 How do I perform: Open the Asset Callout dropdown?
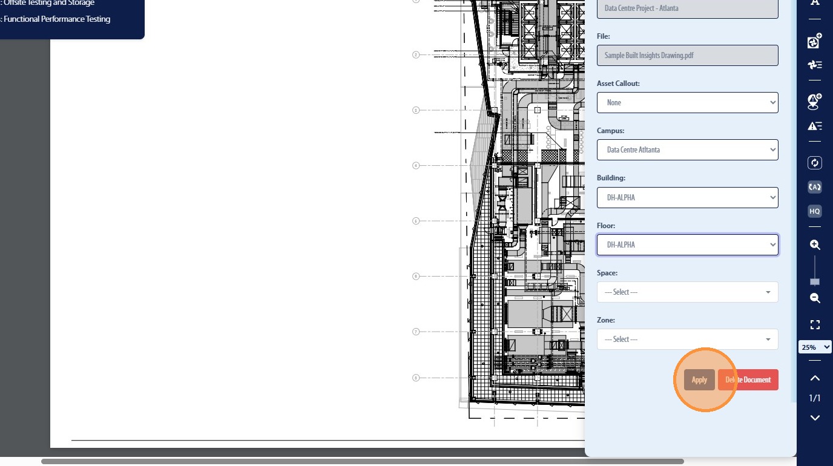click(x=688, y=102)
